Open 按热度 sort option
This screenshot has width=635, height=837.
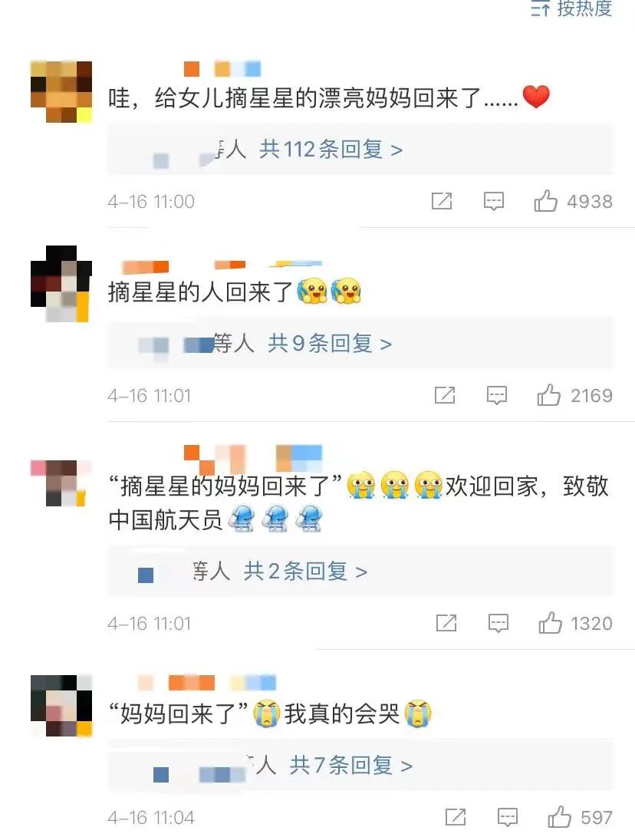tap(571, 8)
